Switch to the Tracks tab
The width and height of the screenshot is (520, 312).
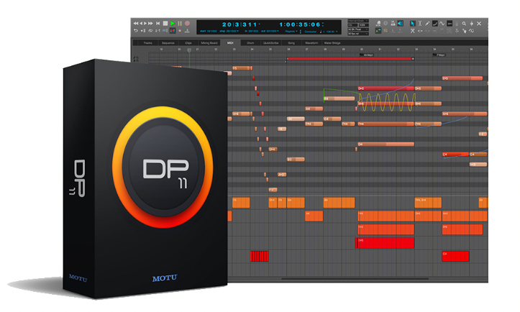tap(148, 42)
